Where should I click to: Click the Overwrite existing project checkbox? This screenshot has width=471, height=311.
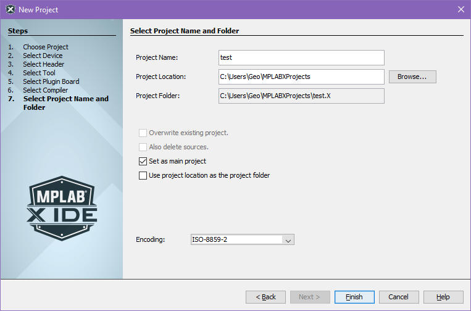pyautogui.click(x=143, y=133)
